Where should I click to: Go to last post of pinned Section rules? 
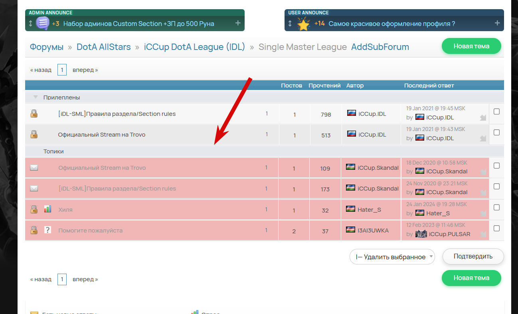[x=483, y=117]
